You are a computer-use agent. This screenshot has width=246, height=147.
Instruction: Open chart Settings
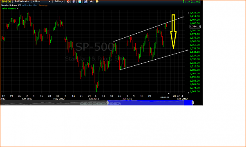(59, 1)
